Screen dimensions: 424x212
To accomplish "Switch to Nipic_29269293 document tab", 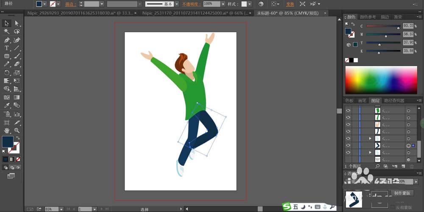I will (80, 13).
